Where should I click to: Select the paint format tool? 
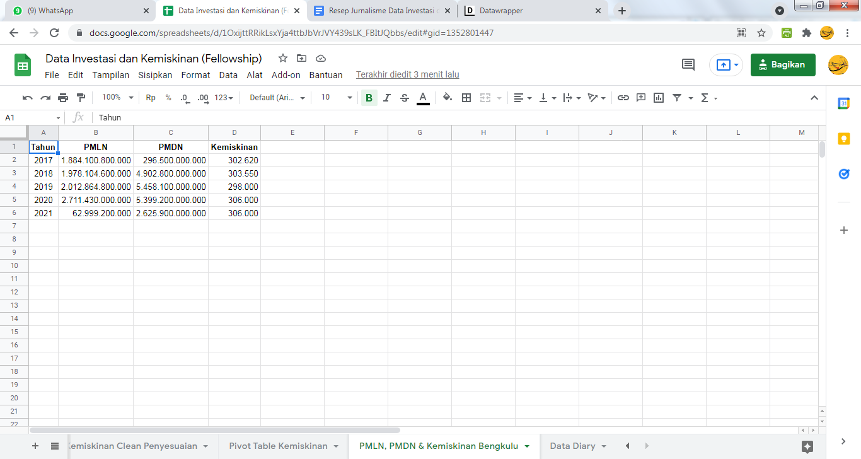pos(81,98)
